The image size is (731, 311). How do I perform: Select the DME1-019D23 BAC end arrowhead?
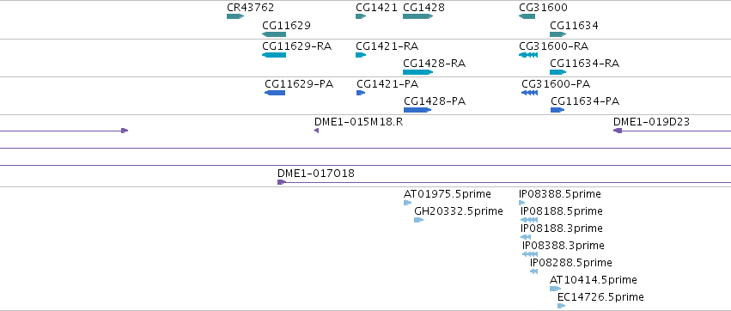[x=618, y=131]
